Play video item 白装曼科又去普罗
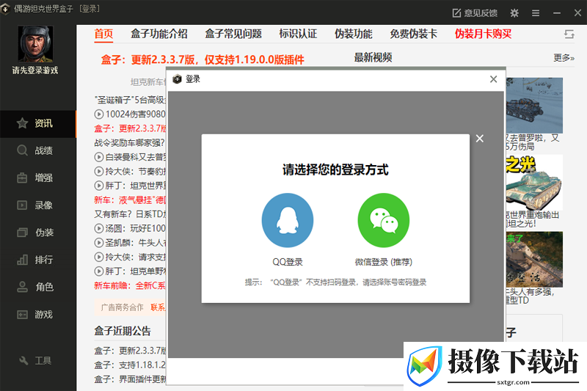587x391 pixels. 130,157
